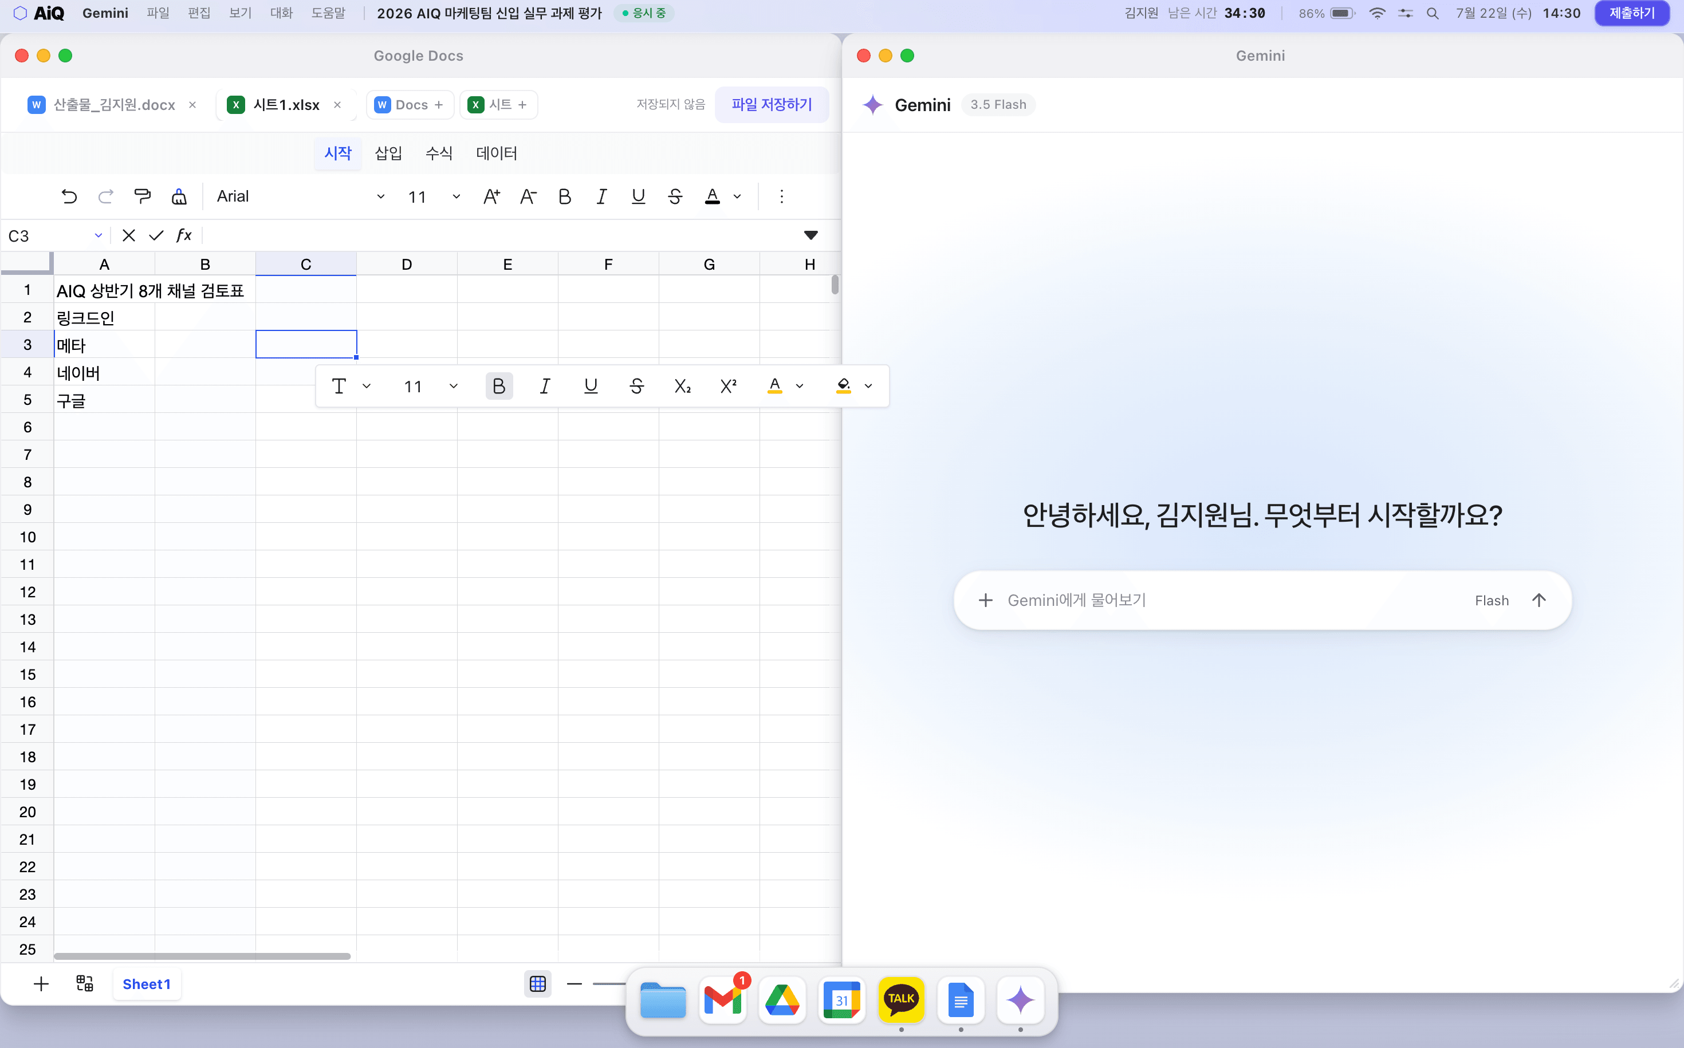Select the Sheet1 tab
1684x1048 pixels.
coord(146,984)
